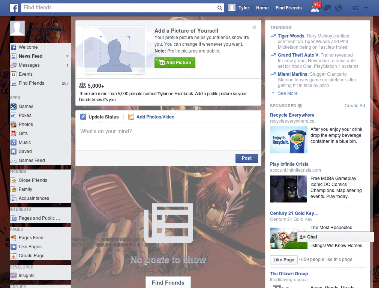Click the Games app icon

click(13, 106)
